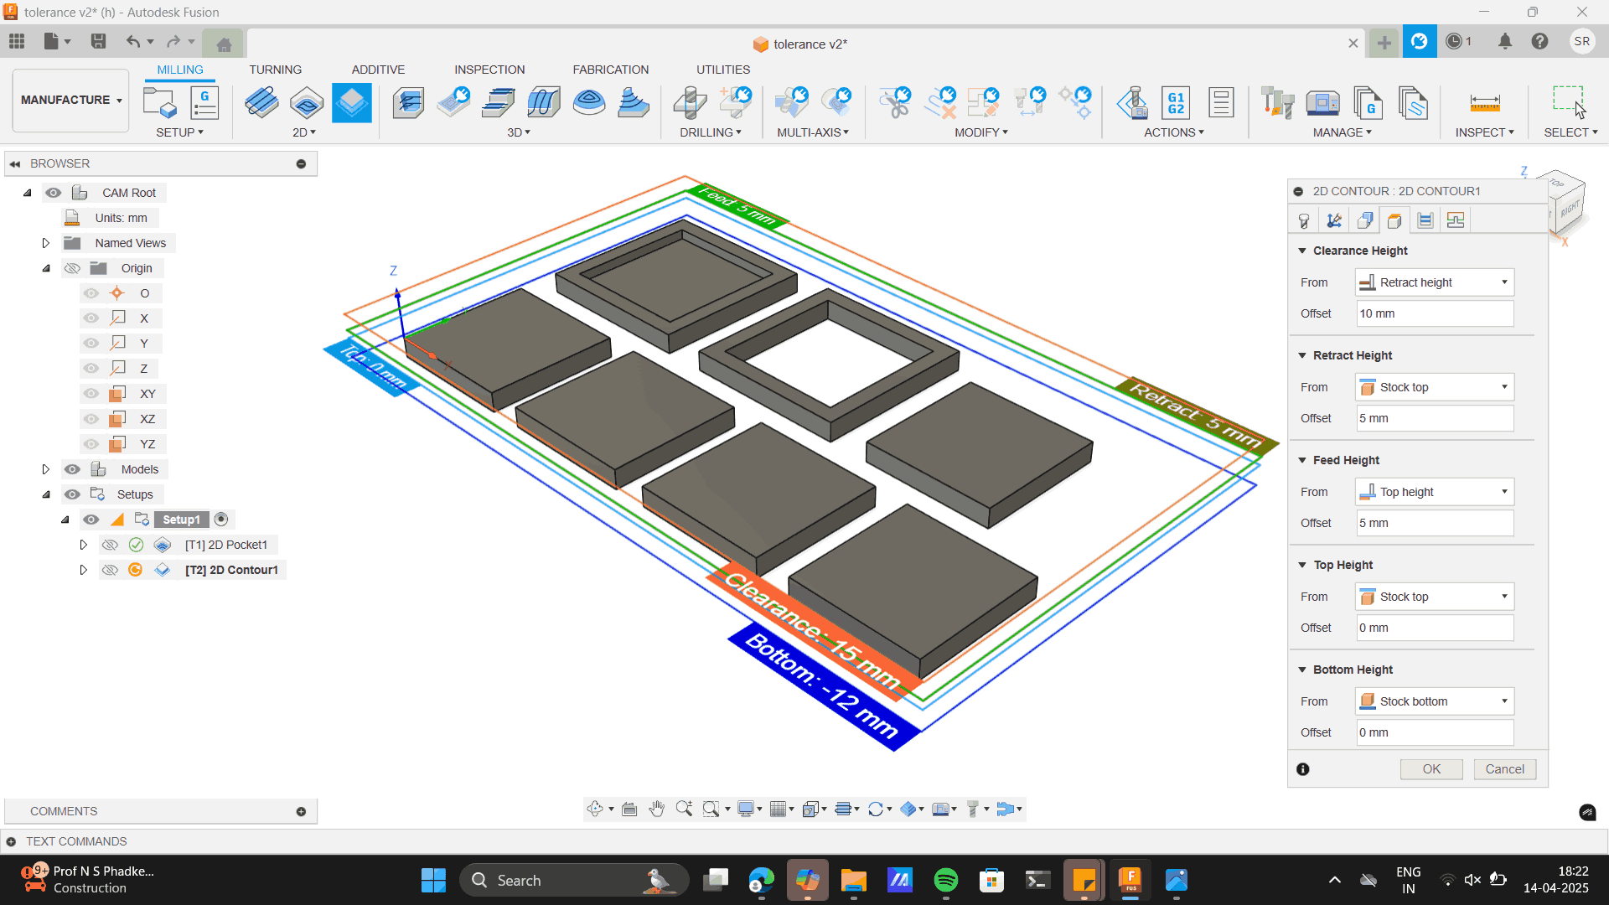
Task: Click the Windows taskbar Search box
Action: click(574, 880)
